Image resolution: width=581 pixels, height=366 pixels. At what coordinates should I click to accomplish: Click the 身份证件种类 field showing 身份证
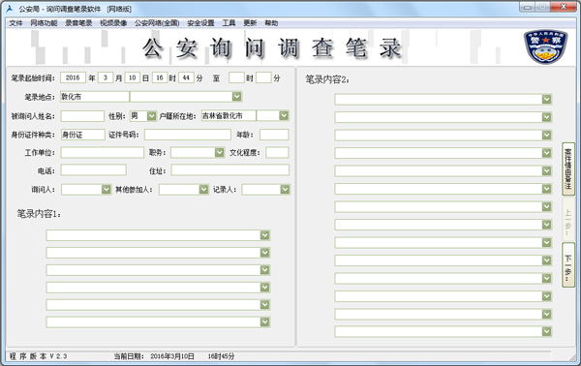83,135
